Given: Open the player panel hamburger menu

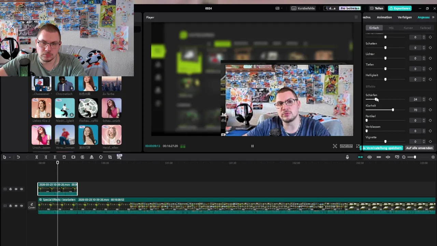Looking at the screenshot, I should click(x=356, y=17).
